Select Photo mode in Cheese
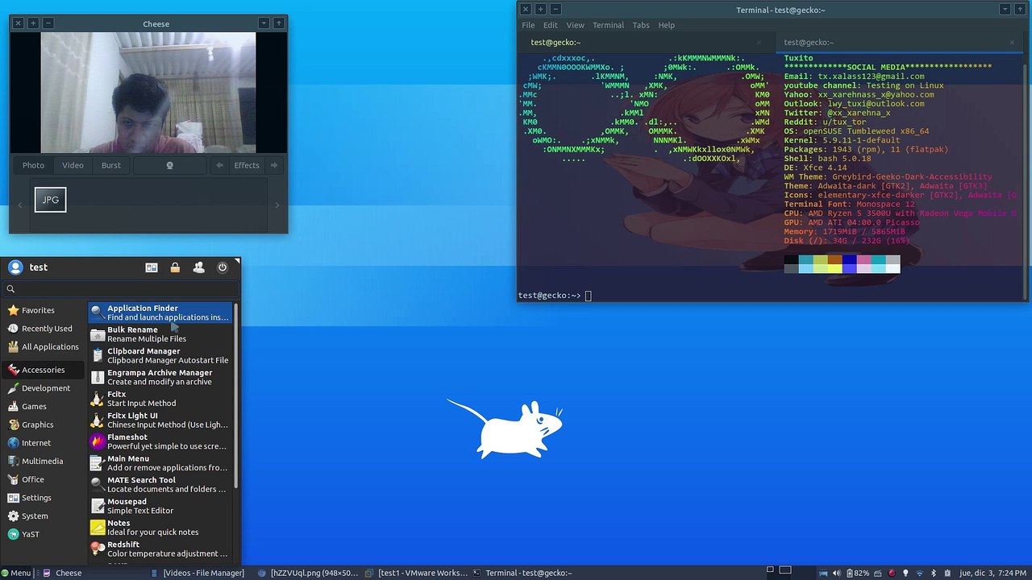 tap(34, 165)
